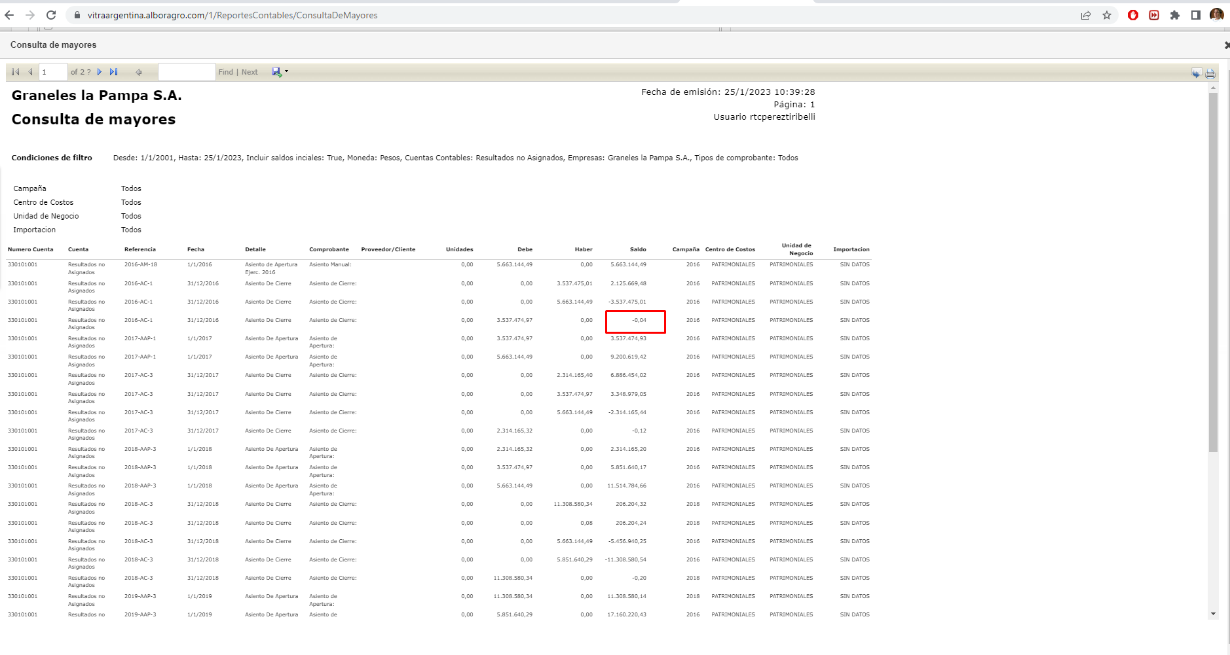Click the Fecha column header
The image size is (1230, 655).
tap(196, 249)
